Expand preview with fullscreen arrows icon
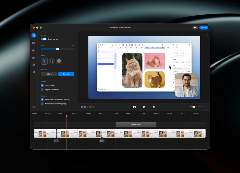The width and height of the screenshot is (240, 173). click(207, 35)
